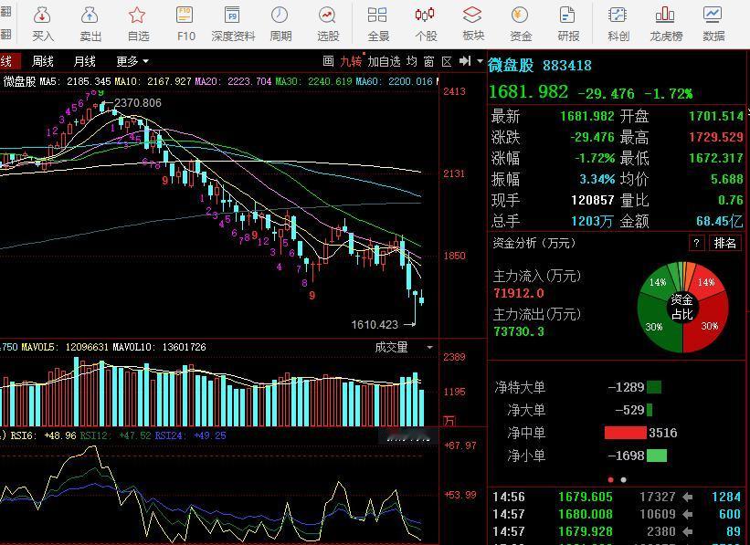
Task: Click the 最低 value 1672.317
Action: tap(716, 158)
